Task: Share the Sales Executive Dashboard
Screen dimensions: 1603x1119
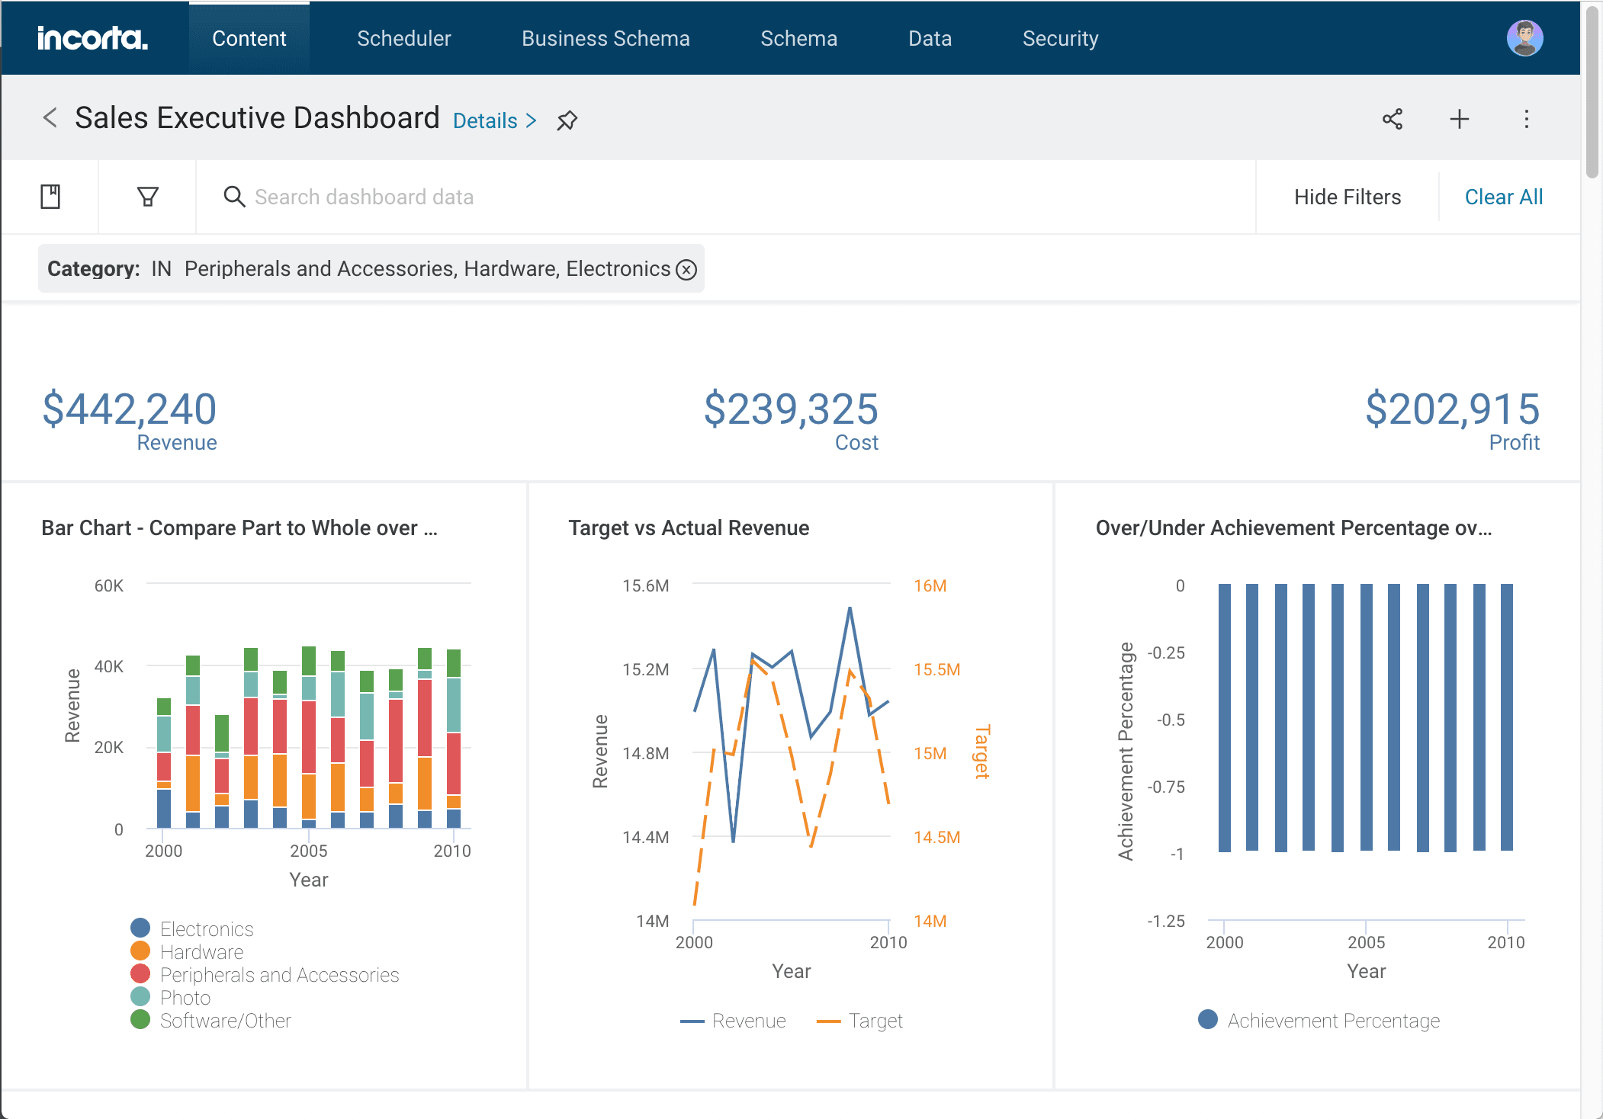Action: click(x=1393, y=119)
